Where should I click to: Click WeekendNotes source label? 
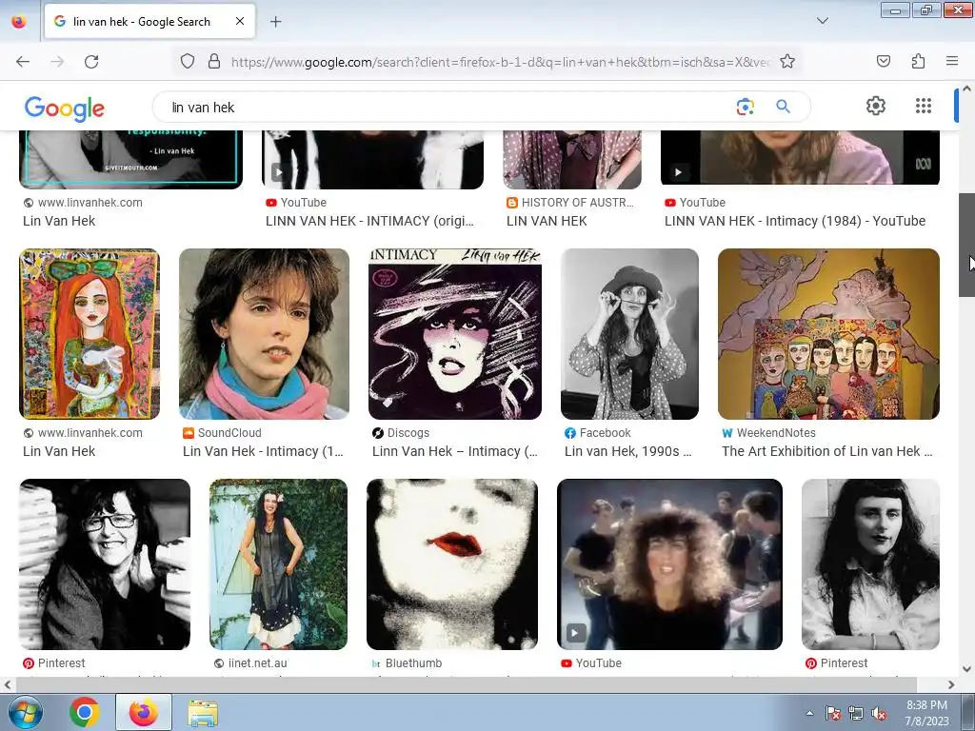[776, 433]
